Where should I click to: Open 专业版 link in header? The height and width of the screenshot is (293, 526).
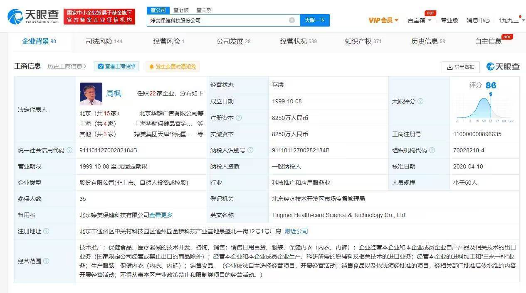tap(449, 20)
